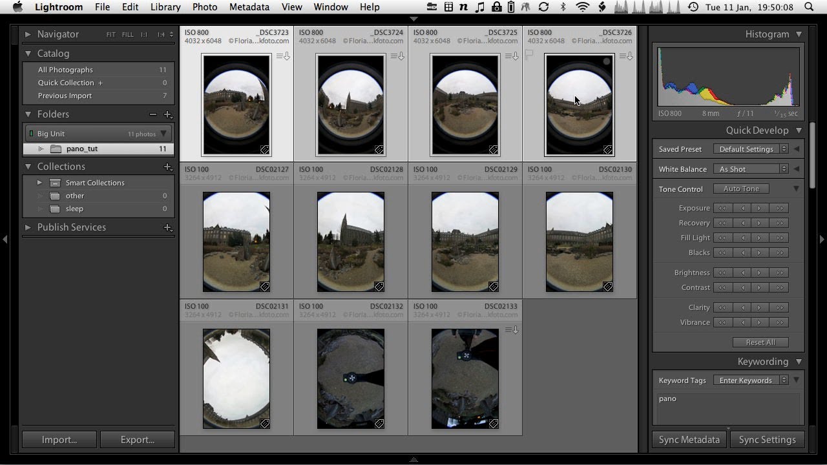Open Spotlight search in the menu bar
Image resolution: width=827 pixels, height=465 pixels.
810,7
